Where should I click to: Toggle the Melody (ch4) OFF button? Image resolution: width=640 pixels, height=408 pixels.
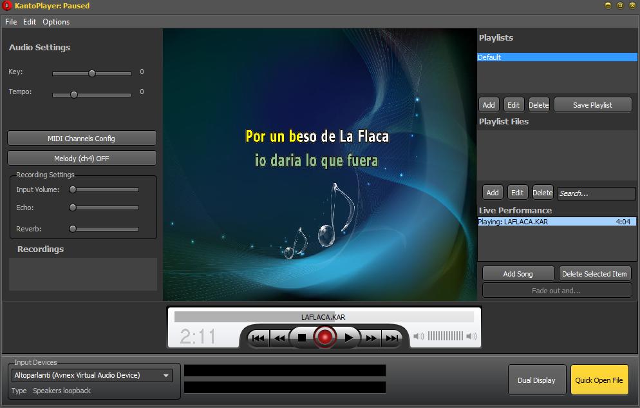pos(82,159)
